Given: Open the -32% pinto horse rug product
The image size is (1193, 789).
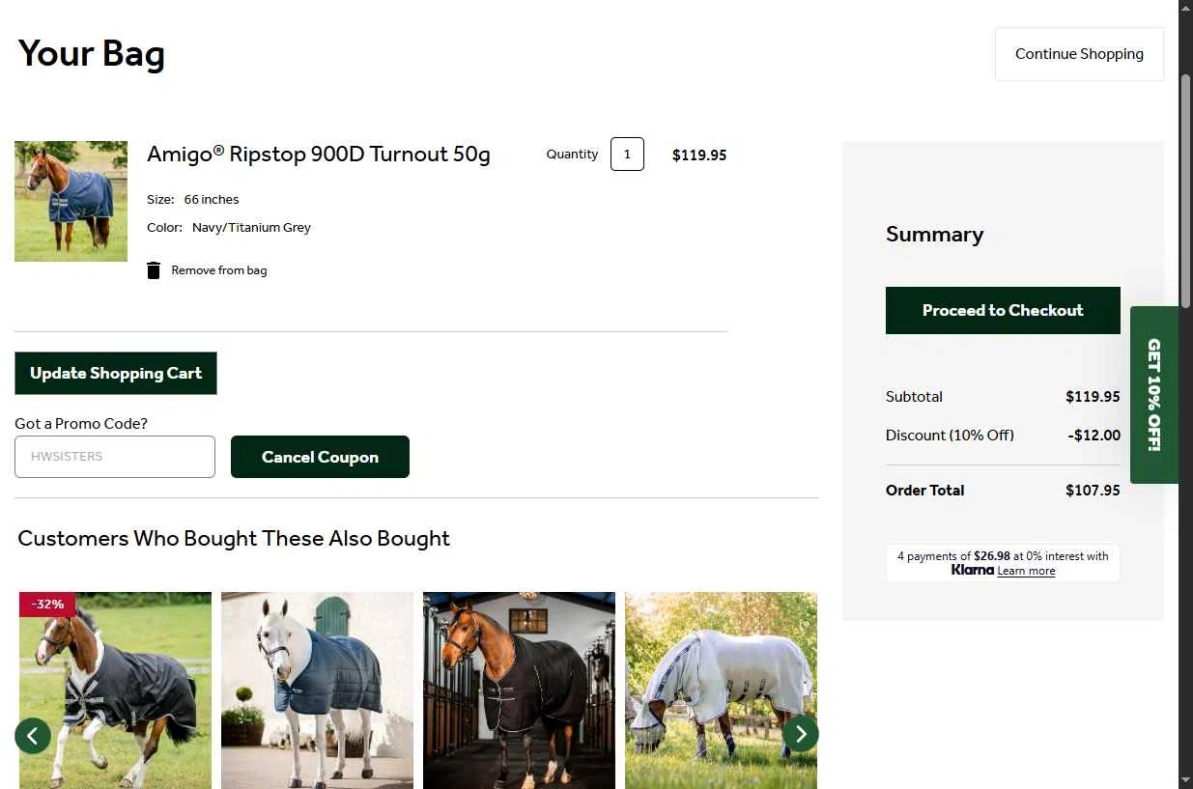Looking at the screenshot, I should point(115,690).
